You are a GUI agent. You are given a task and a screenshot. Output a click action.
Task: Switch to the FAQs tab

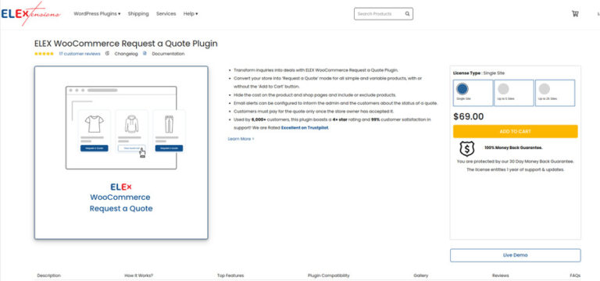pos(575,276)
